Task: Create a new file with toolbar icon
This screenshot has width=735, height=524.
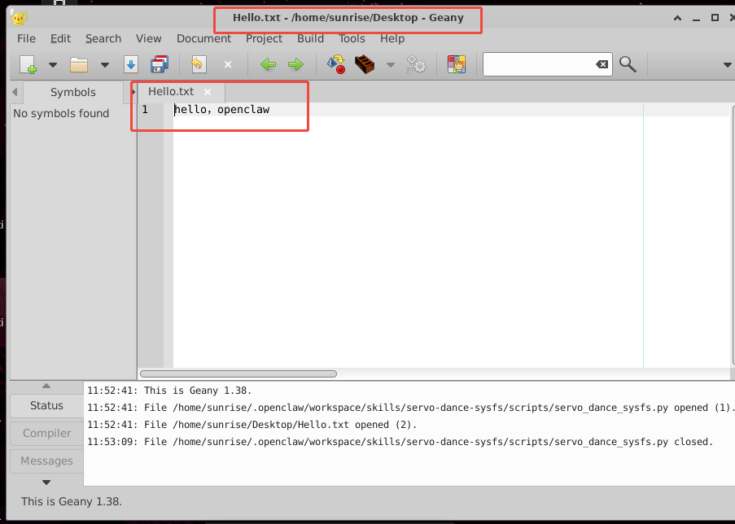Action: tap(28, 64)
